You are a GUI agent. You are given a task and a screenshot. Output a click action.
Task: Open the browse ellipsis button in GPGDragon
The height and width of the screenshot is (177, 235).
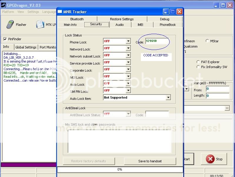pyautogui.click(x=227, y=108)
